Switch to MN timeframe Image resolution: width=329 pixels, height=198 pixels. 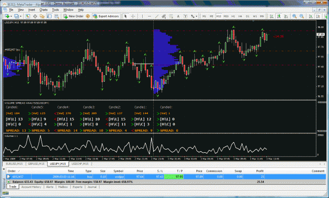[x=262, y=16]
